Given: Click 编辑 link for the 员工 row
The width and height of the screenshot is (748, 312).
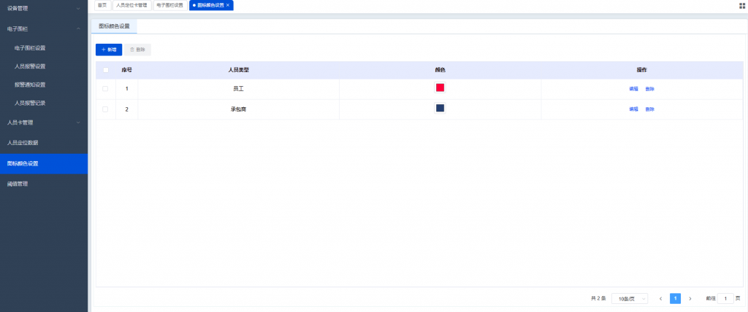Looking at the screenshot, I should click(x=633, y=89).
